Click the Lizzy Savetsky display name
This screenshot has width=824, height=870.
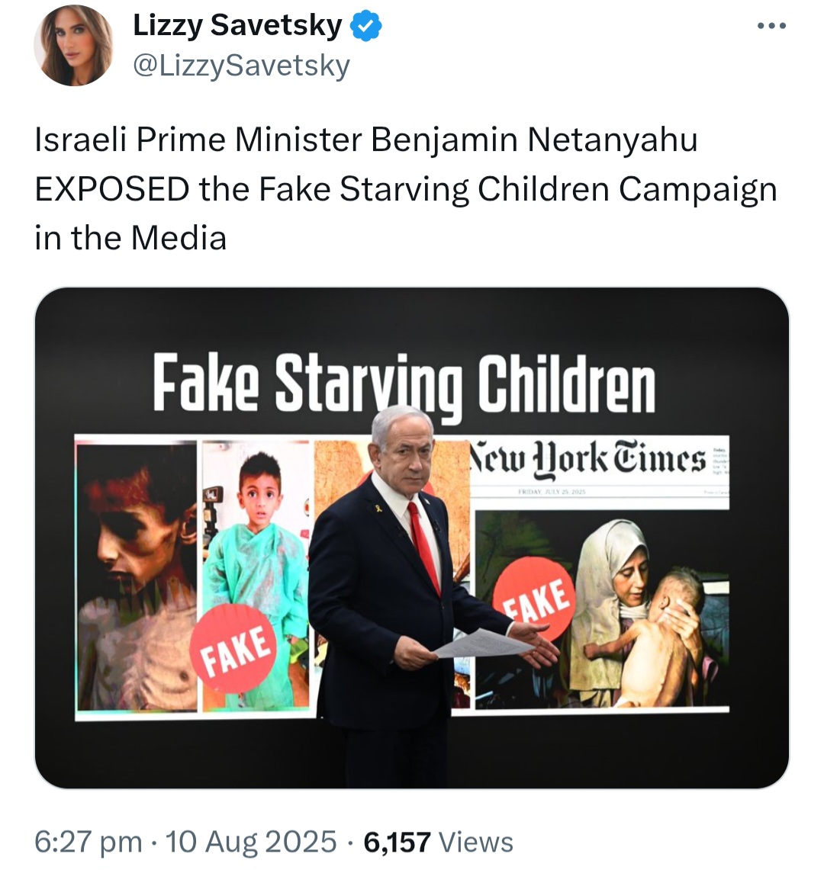(237, 25)
